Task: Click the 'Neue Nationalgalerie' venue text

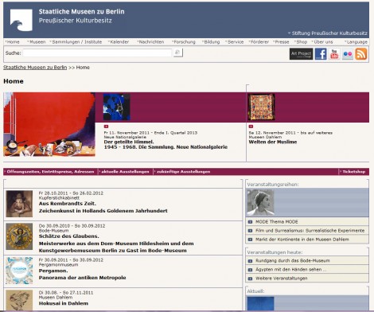Action: 125,137
